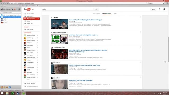
Task: Open the Animation Domination subscription
Action: point(31,35)
